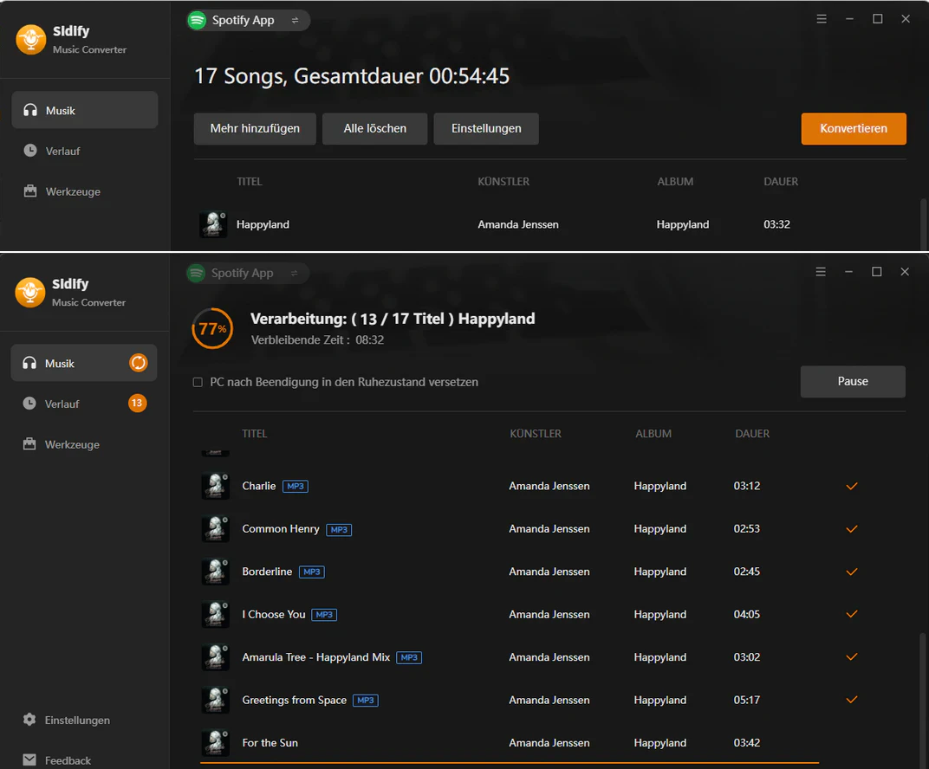Click the DAUER column header in lower window

coord(752,433)
